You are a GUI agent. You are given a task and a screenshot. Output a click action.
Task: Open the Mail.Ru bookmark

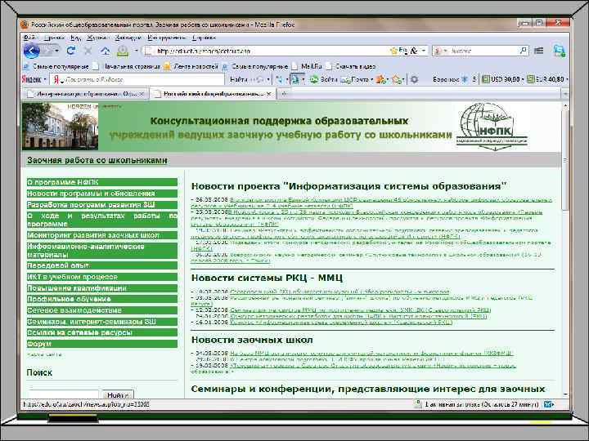point(307,66)
